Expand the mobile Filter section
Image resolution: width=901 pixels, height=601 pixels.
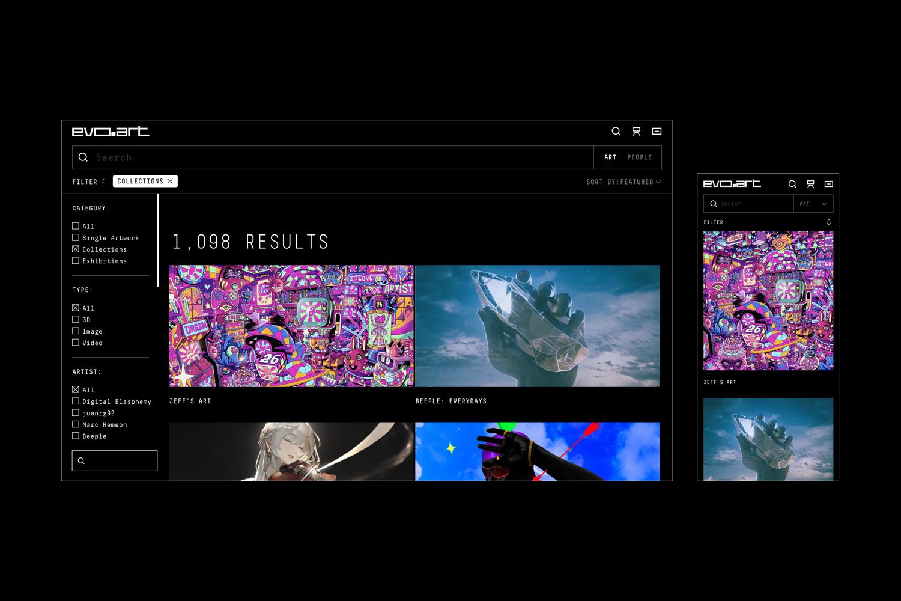pyautogui.click(x=768, y=222)
